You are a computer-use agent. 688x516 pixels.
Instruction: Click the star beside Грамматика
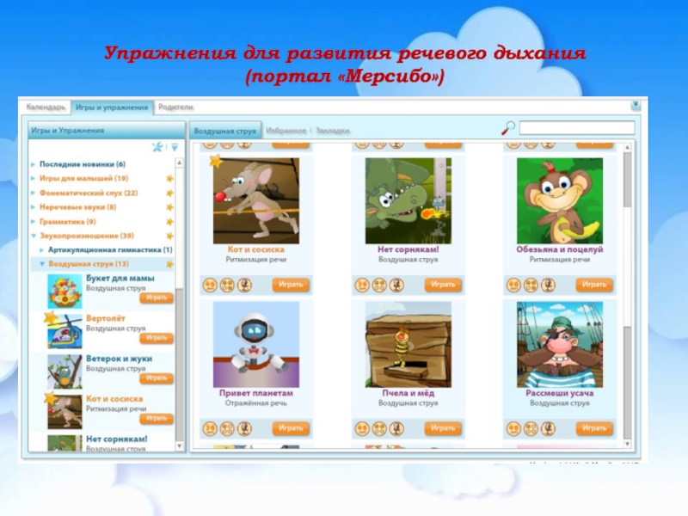[169, 222]
